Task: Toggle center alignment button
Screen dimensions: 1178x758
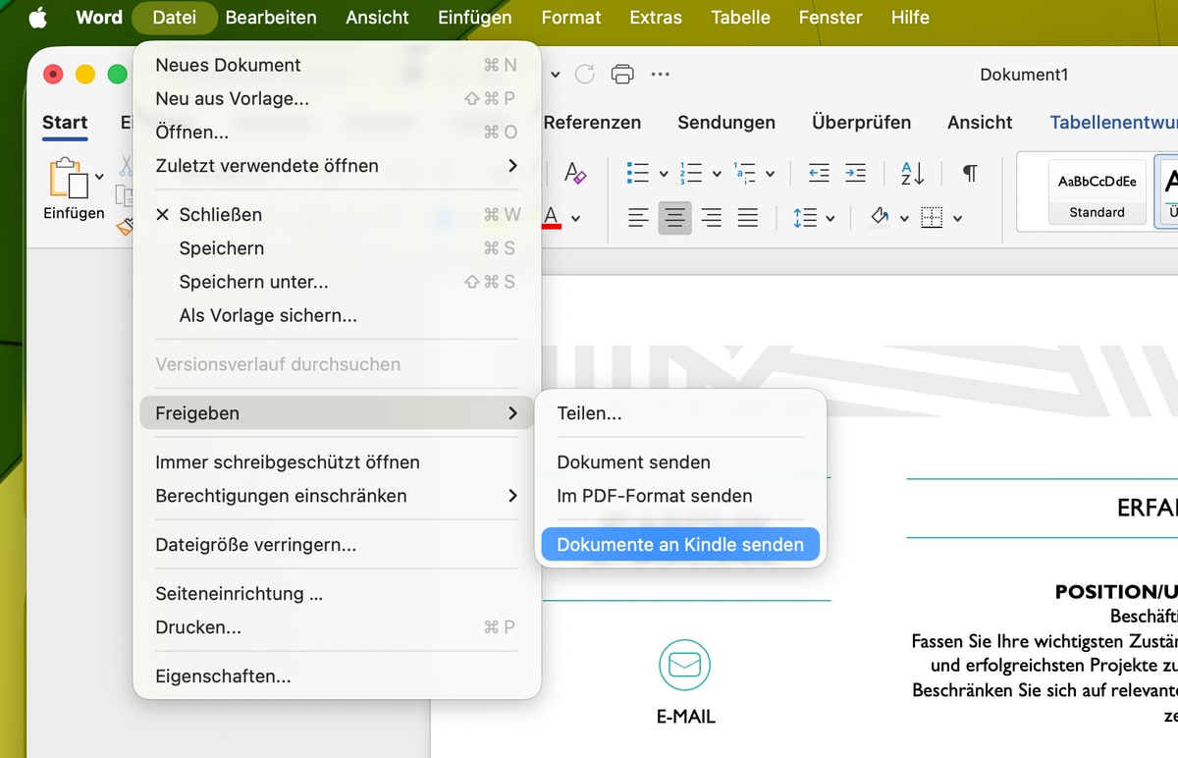Action: click(674, 218)
